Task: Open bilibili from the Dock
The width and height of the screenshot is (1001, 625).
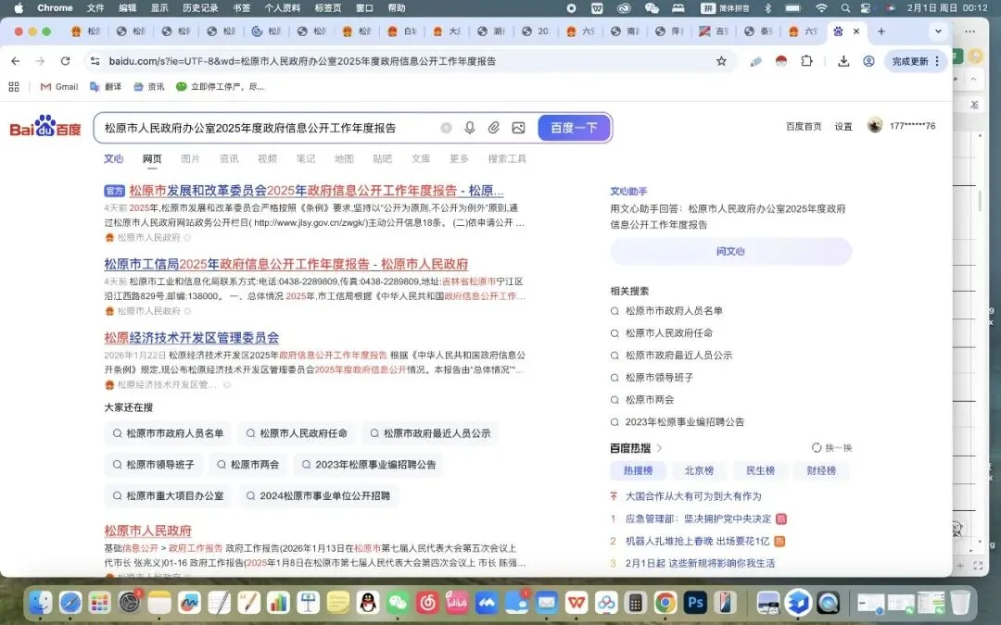Action: coord(457,602)
